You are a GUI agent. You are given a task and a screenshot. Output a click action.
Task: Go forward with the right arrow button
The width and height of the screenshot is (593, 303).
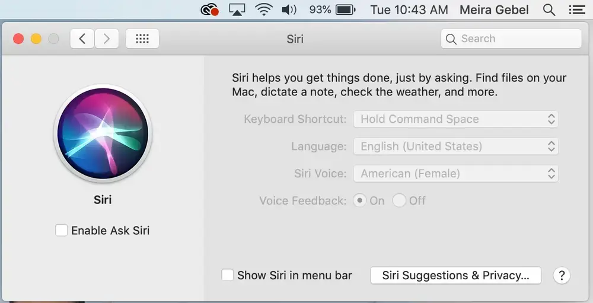pyautogui.click(x=107, y=39)
